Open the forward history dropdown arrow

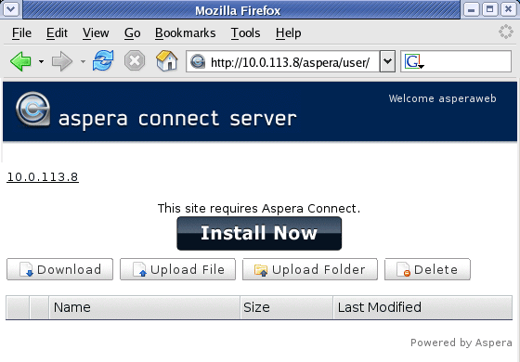point(83,61)
